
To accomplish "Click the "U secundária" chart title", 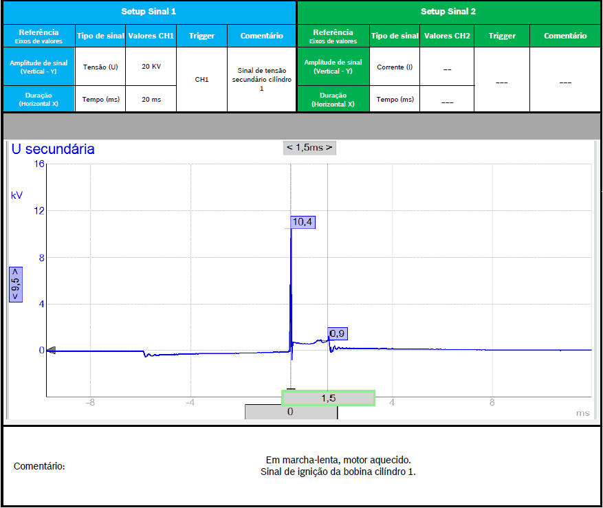I will pyautogui.click(x=53, y=149).
